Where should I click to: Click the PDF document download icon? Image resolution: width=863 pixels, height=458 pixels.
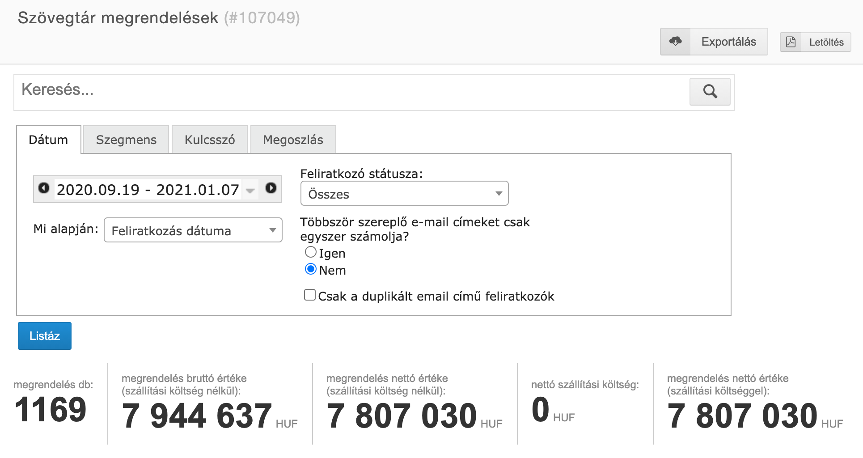point(791,42)
